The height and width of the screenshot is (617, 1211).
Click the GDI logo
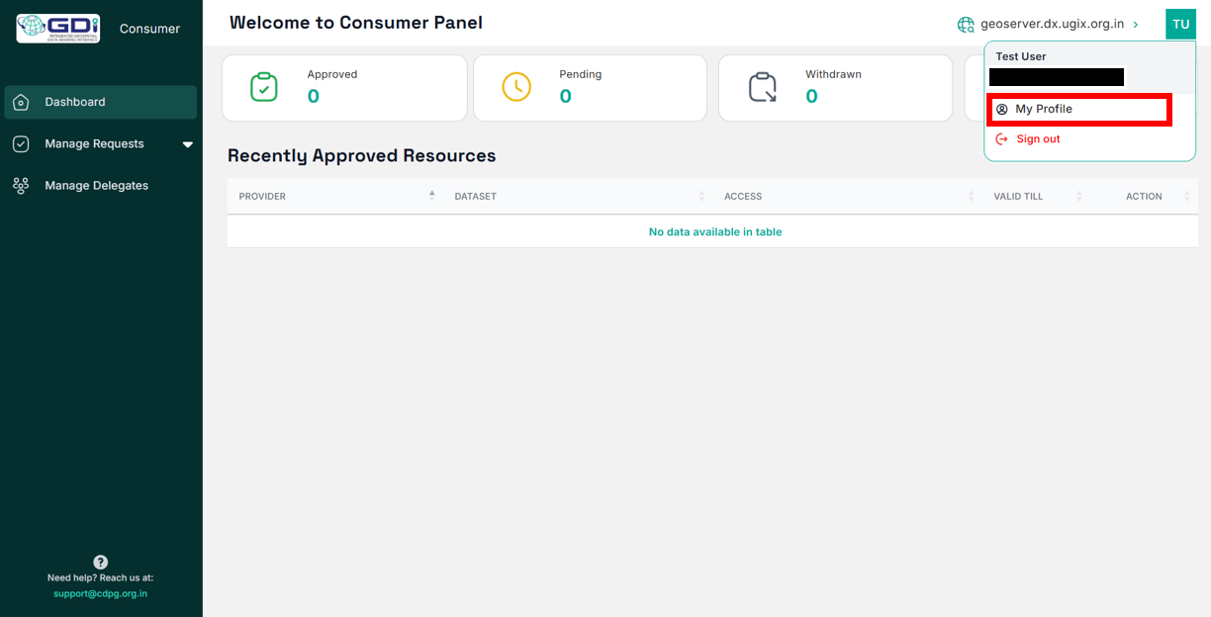coord(56,29)
